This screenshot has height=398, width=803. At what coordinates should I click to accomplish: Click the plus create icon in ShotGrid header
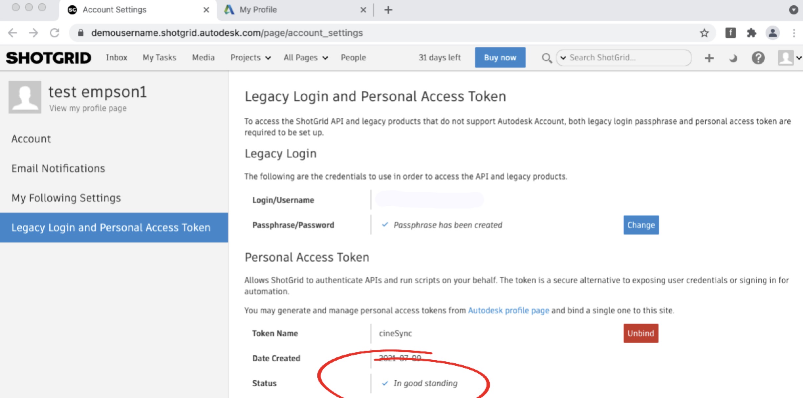[709, 58]
